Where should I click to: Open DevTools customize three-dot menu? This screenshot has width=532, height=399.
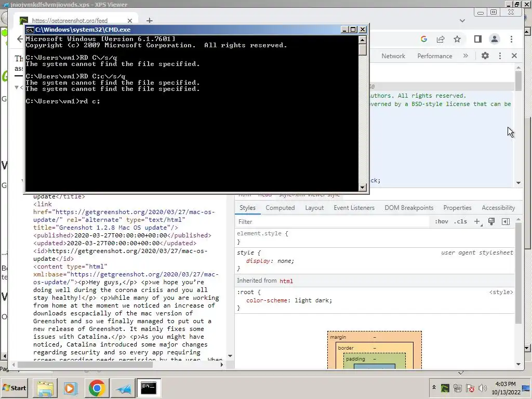coord(500,56)
